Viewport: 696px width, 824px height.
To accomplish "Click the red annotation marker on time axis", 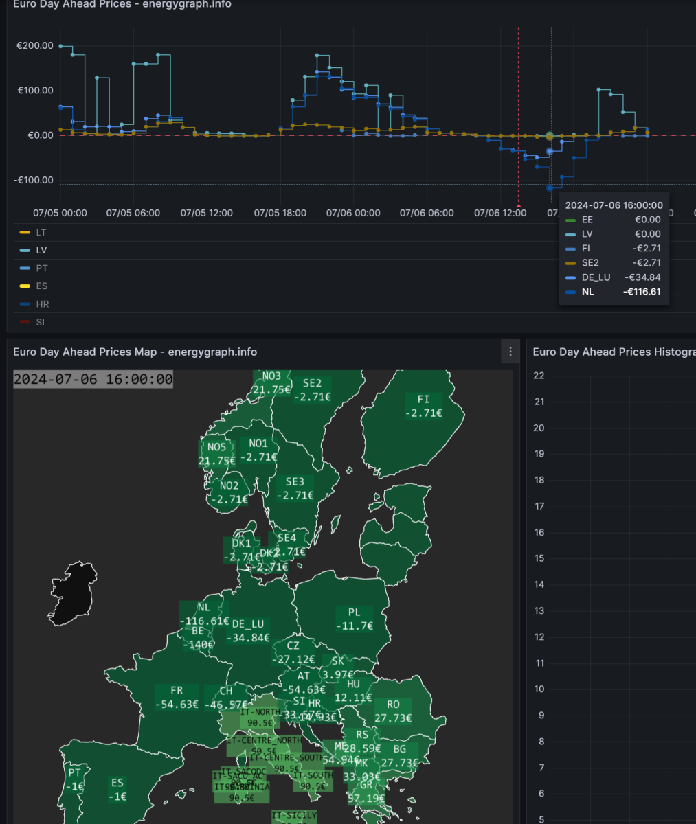I will pyautogui.click(x=519, y=205).
